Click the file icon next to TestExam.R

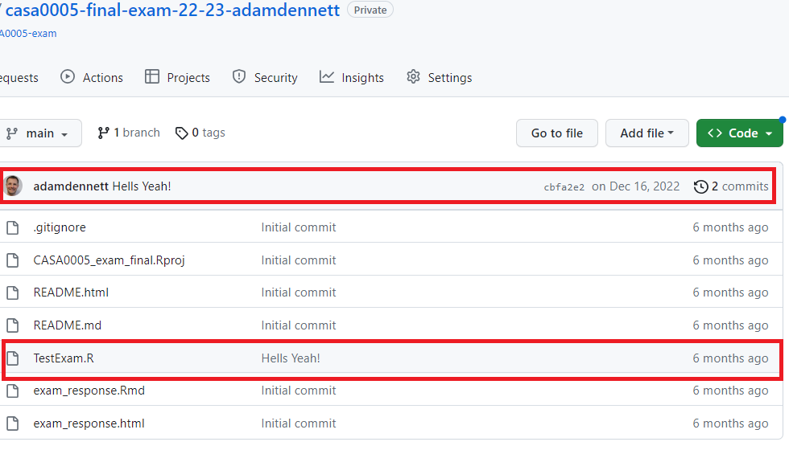click(x=12, y=358)
